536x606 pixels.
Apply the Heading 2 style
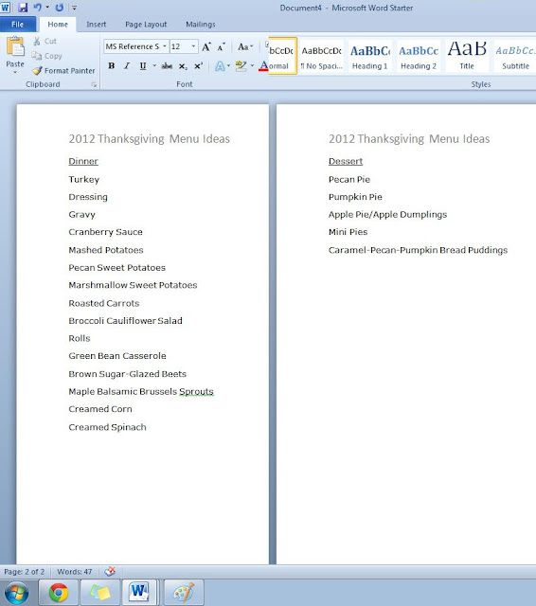(419, 56)
